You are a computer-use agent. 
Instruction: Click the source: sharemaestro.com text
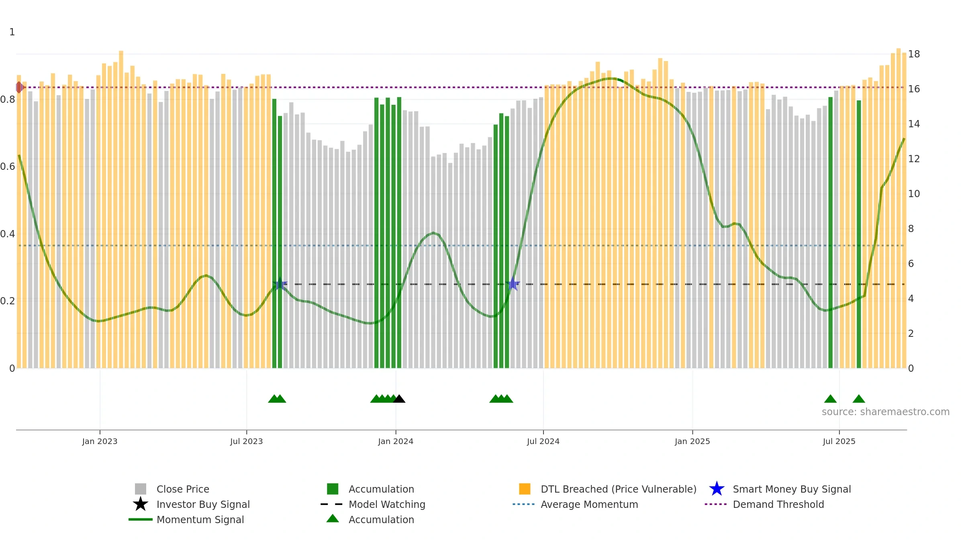pos(886,412)
